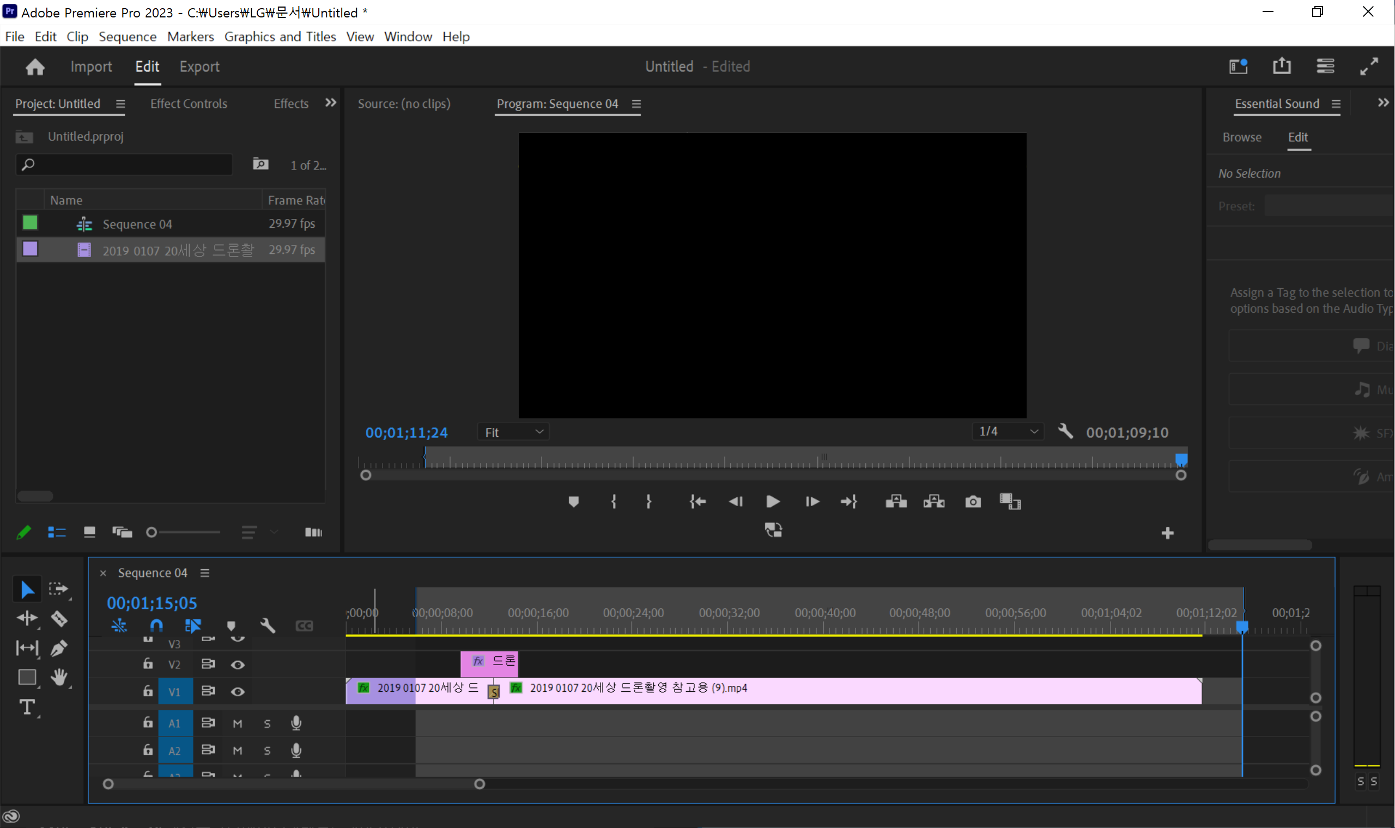Switch to the Effect Controls tab
Image resolution: width=1395 pixels, height=828 pixels.
click(x=189, y=104)
